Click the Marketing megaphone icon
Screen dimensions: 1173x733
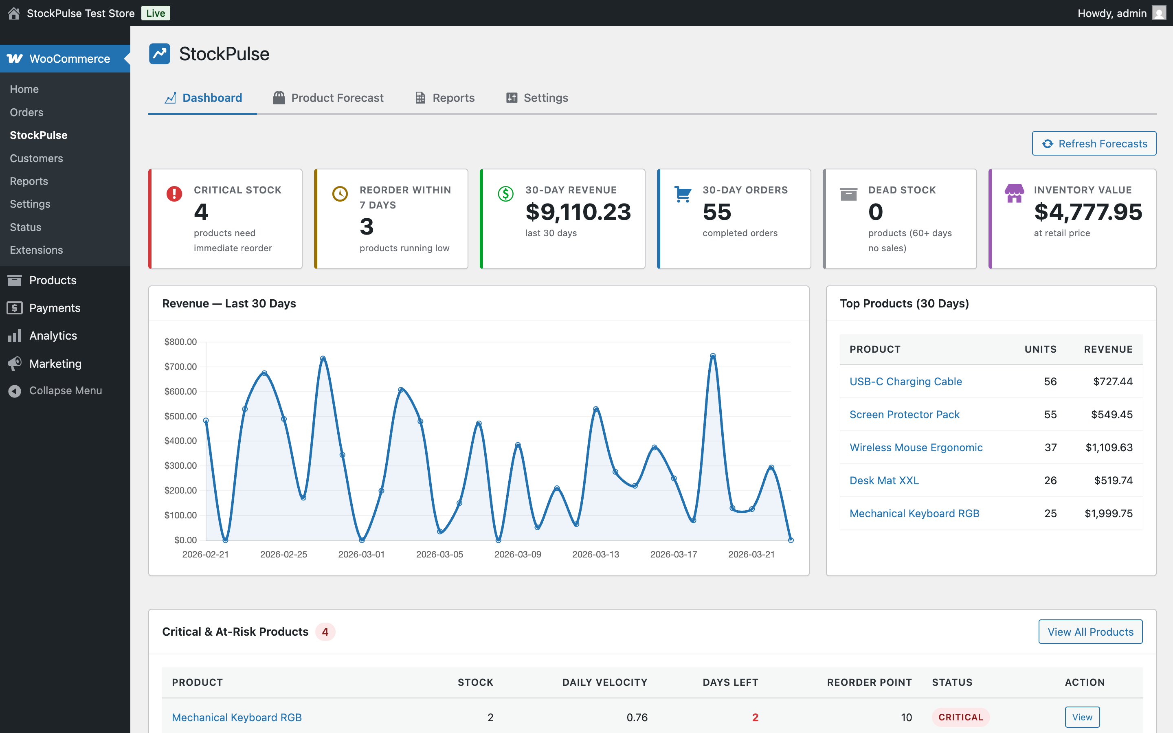[15, 364]
